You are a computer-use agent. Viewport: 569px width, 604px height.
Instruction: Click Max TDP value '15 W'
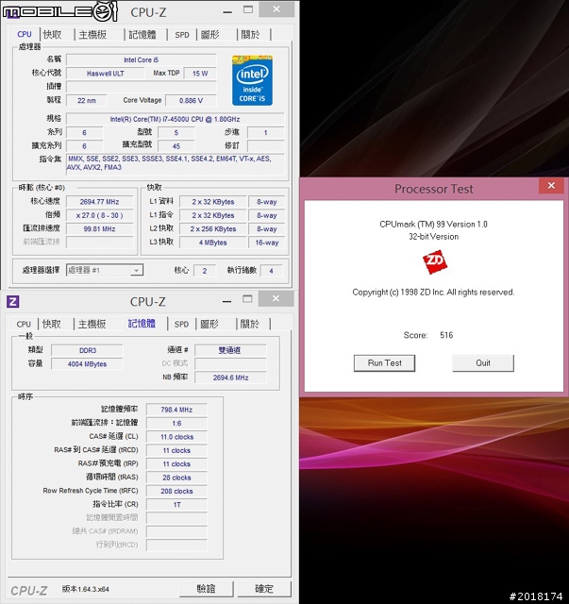(x=200, y=74)
